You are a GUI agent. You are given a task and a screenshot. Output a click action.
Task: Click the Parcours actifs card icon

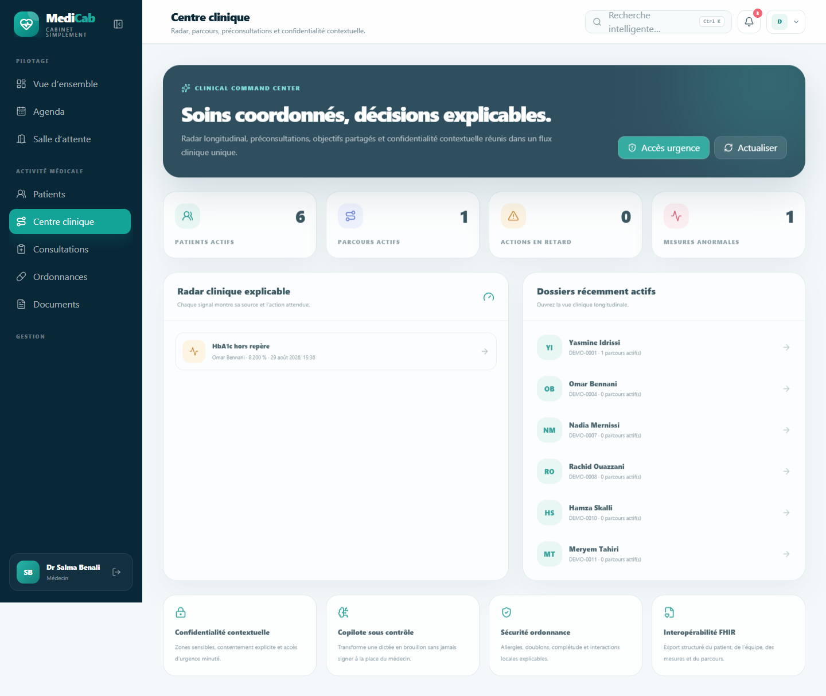[x=350, y=216]
